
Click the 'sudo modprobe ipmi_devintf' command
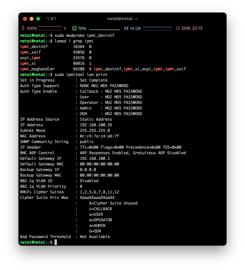pyautogui.click(x=85, y=36)
